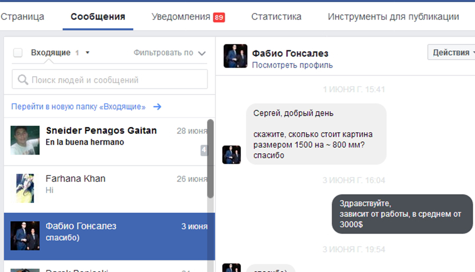This screenshot has height=272, width=475.
Task: Open the Sneider Penagos Gaitan conversation
Action: (106, 142)
